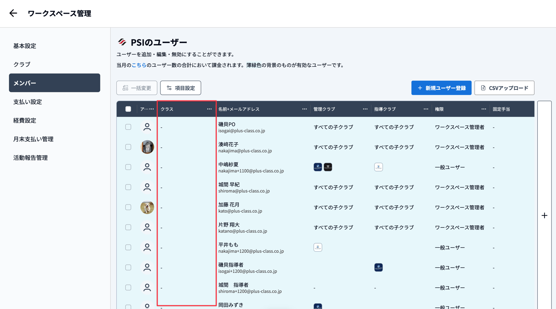Screen dimensions: 556x309
Task: Check the checkbox for 磯貝PO row
Action: (x=128, y=127)
